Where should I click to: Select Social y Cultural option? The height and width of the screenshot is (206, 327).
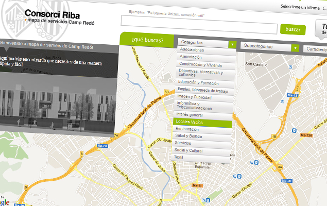tap(201, 151)
